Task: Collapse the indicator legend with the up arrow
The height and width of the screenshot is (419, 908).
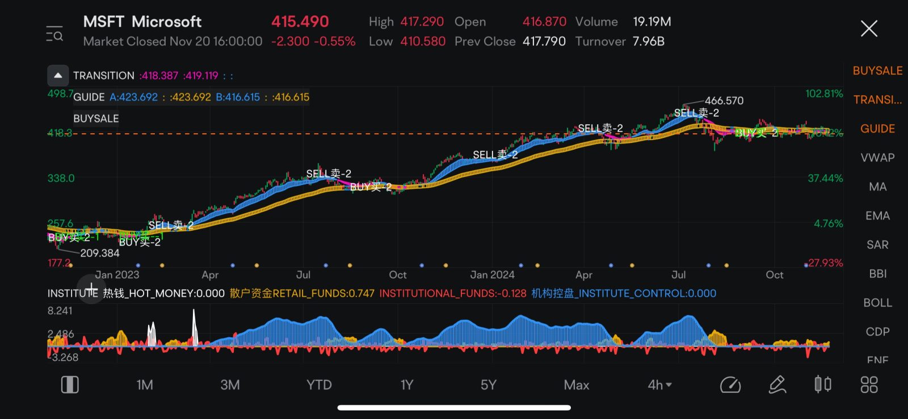Action: tap(58, 75)
